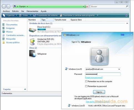Click the Sign In button
This screenshot has width=134, height=110.
[x=99, y=92]
